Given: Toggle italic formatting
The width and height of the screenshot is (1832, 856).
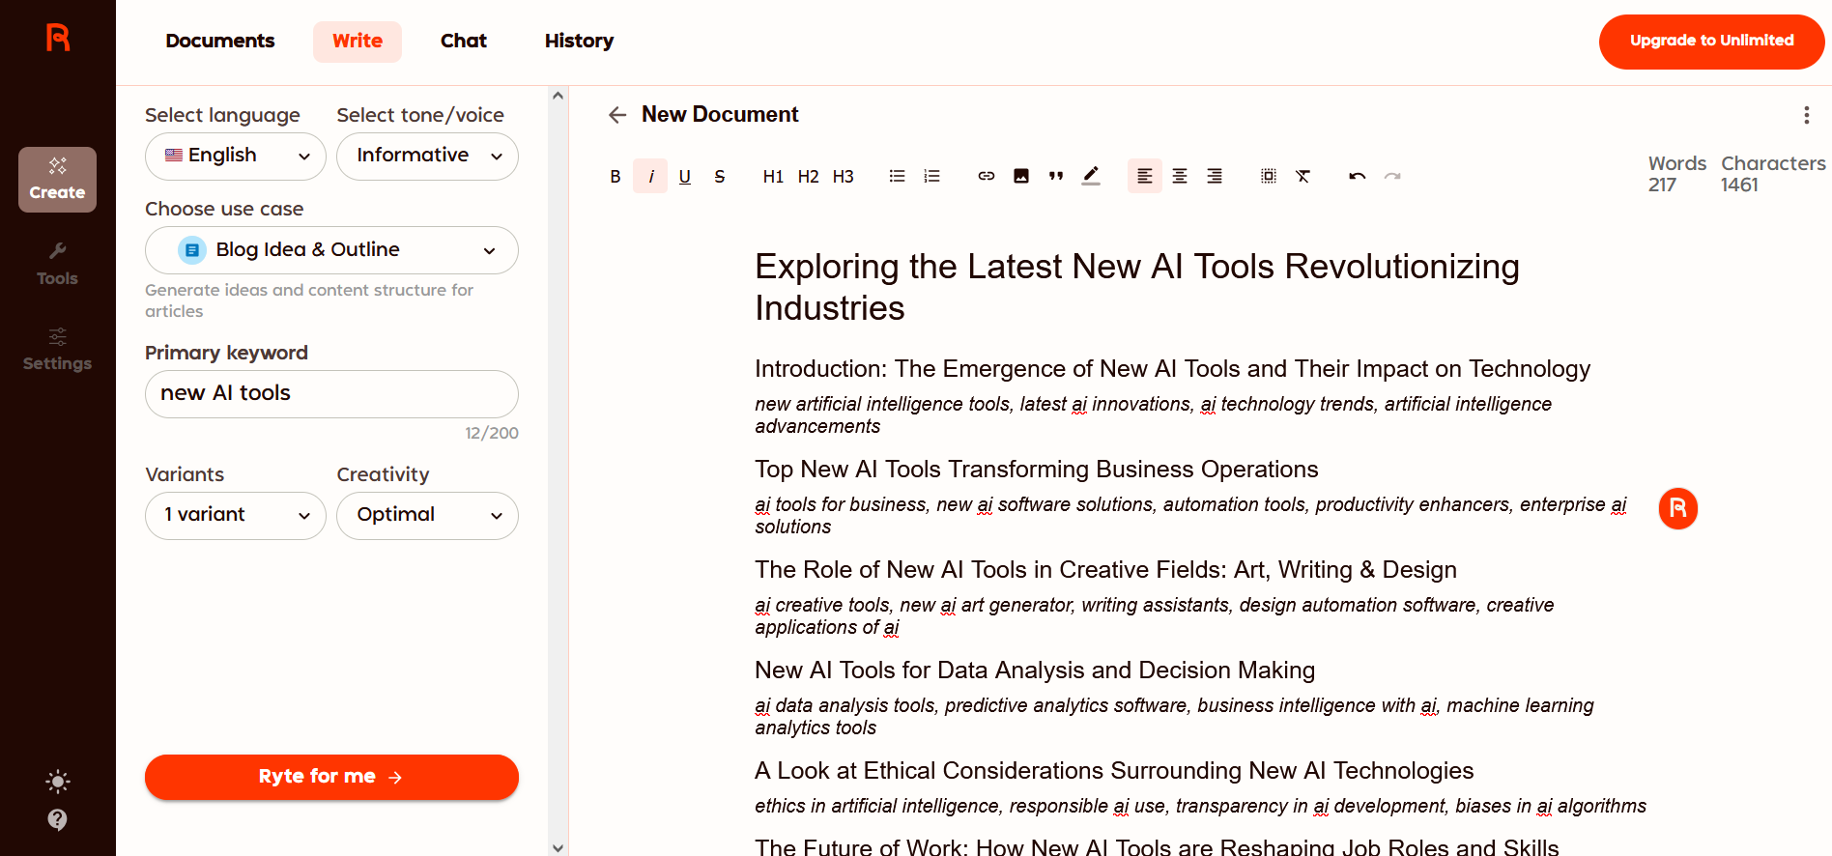Looking at the screenshot, I should (650, 177).
